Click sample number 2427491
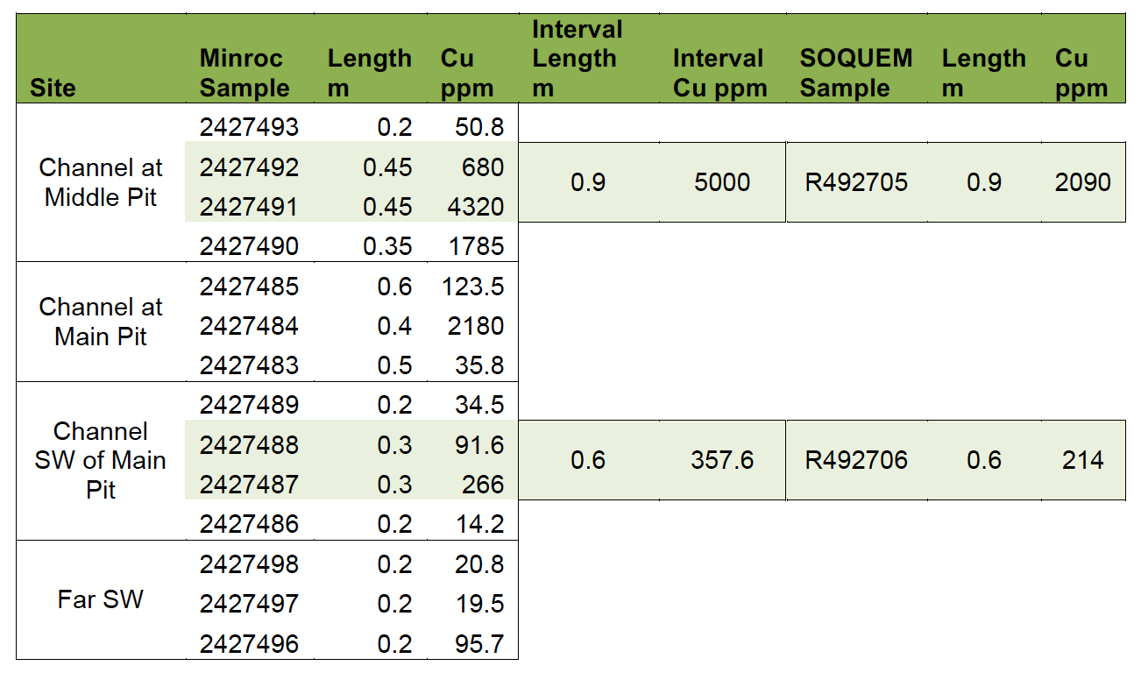1148x680 pixels. pyautogui.click(x=249, y=207)
